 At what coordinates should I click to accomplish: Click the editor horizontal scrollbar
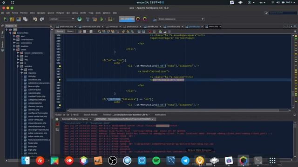pos(174,110)
